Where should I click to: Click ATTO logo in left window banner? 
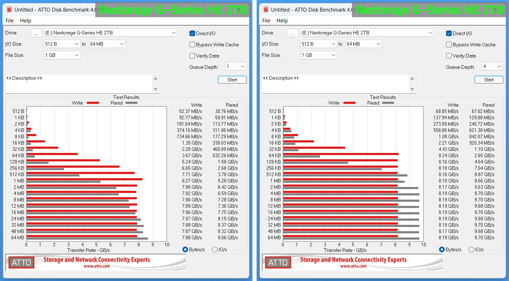click(21, 262)
